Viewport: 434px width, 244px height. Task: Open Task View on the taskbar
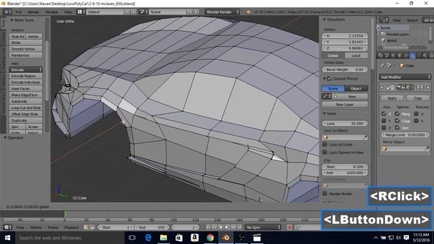(x=132, y=238)
